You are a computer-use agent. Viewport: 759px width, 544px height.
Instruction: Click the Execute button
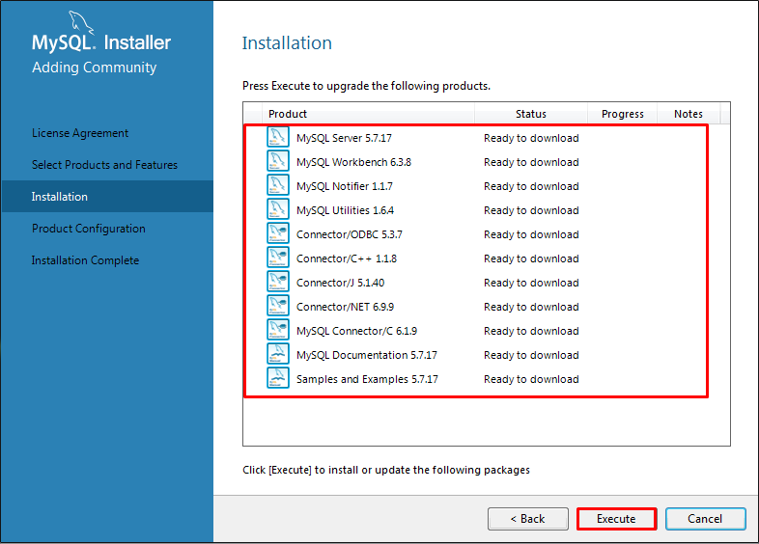616,519
